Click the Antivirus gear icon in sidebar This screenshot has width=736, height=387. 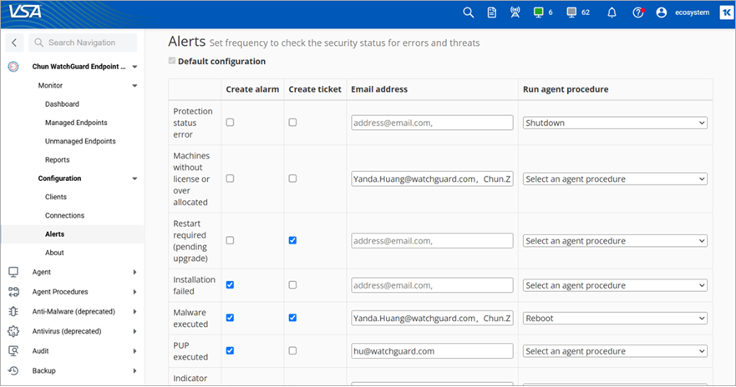coord(13,331)
